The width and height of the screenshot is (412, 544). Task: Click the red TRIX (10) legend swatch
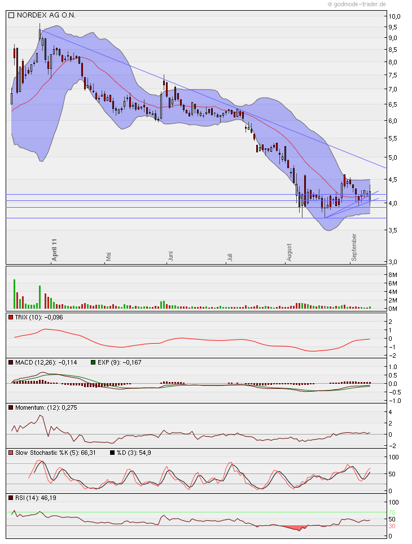pos(11,318)
